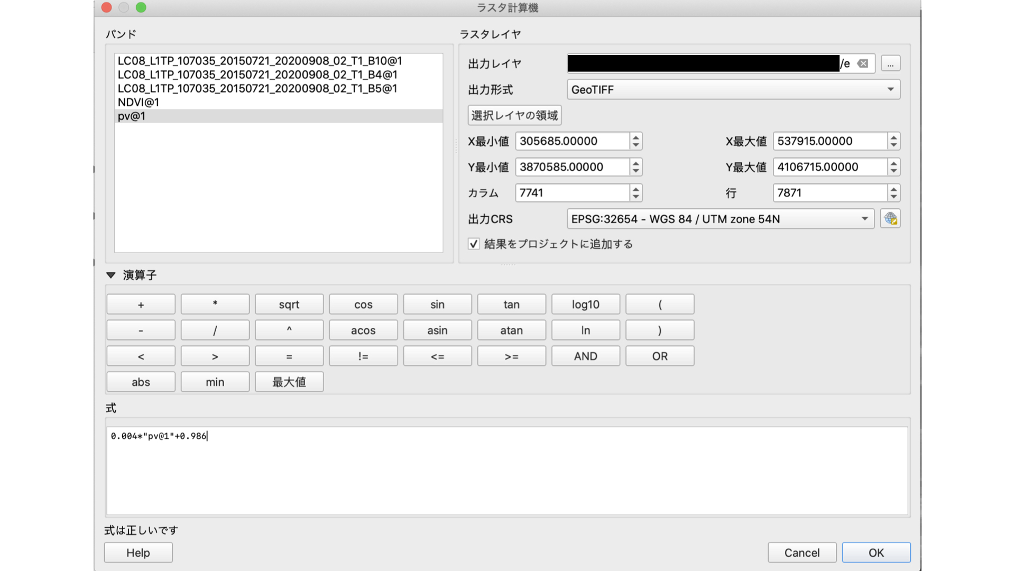Open Help for the raster calculator
This screenshot has width=1015, height=571.
click(138, 552)
